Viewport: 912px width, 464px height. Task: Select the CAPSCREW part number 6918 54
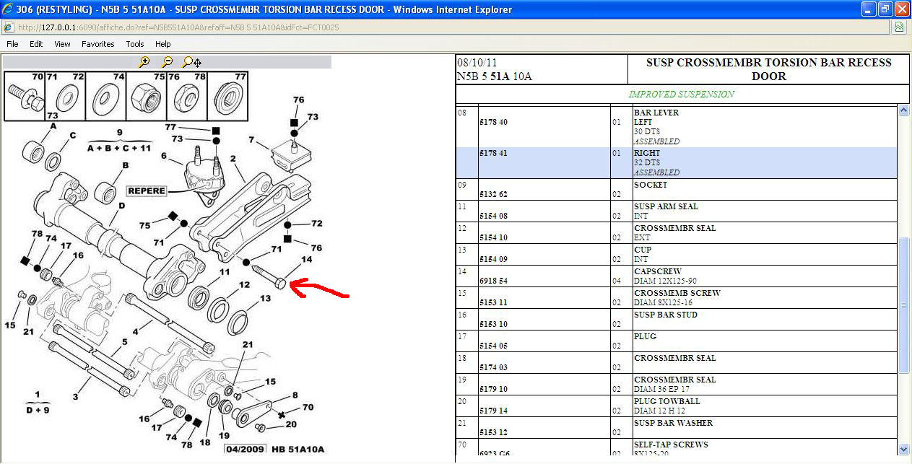tap(493, 281)
